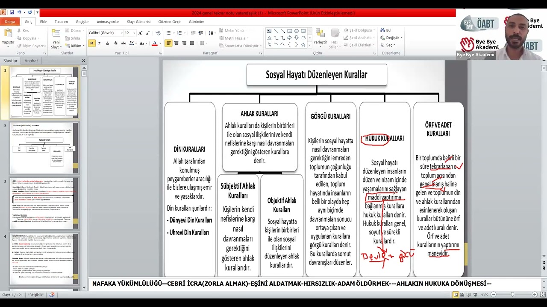Center-align the text
This screenshot has width=547, height=307.
[176, 43]
